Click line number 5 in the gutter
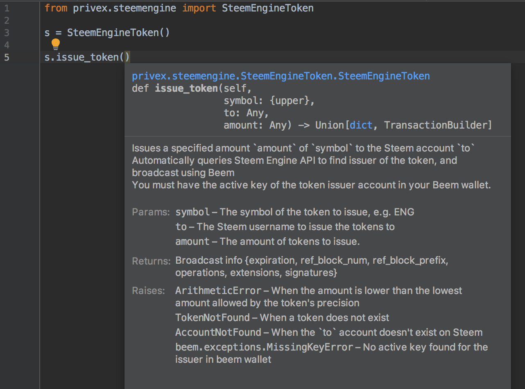This screenshot has height=389, width=525. point(7,57)
